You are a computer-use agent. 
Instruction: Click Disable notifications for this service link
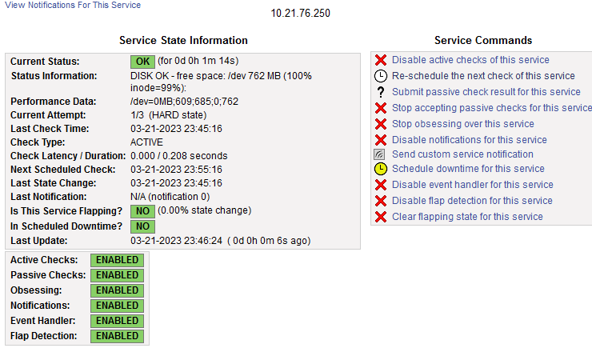(469, 140)
